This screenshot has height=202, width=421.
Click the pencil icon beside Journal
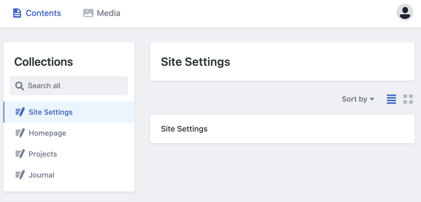click(20, 175)
